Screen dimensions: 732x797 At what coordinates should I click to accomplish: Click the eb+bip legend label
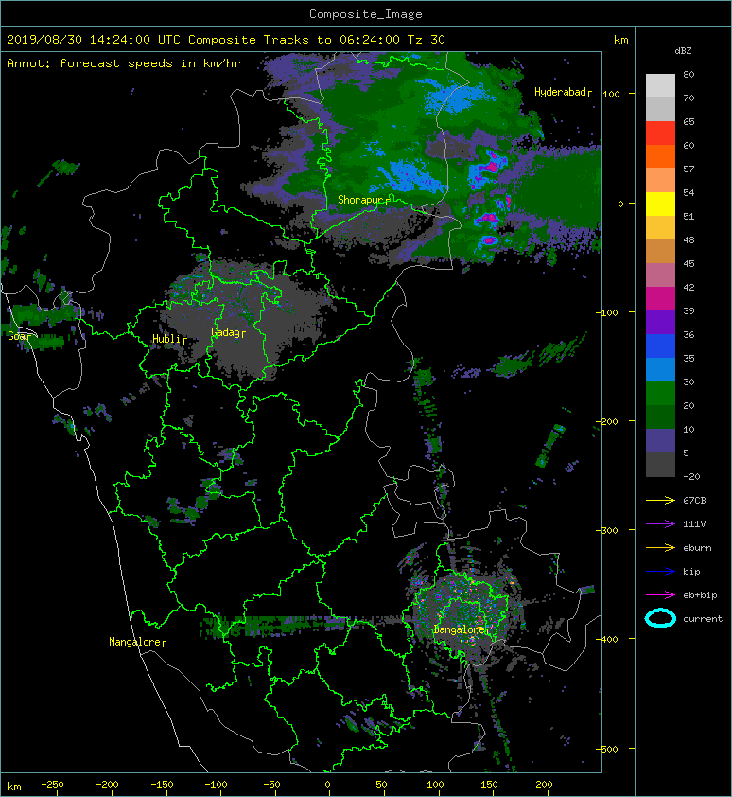(x=700, y=595)
